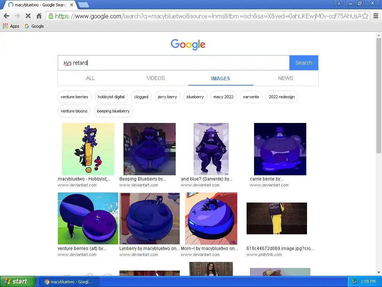Click the system tray network icon
Viewport: 382px width, 287px height.
coord(354,281)
